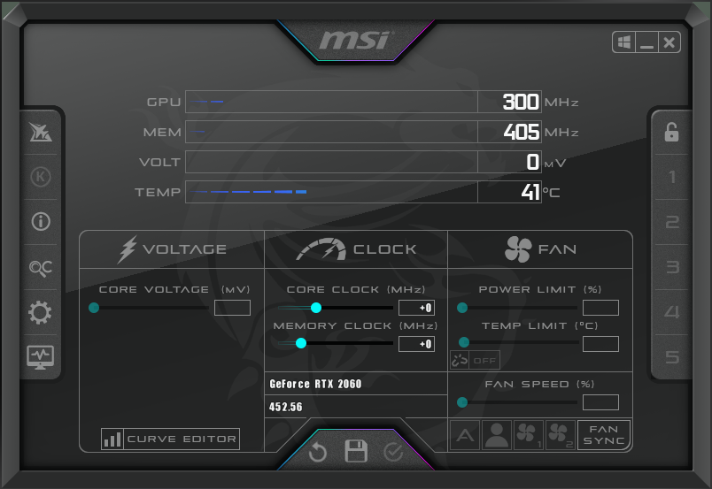The height and width of the screenshot is (489, 712).
Task: Toggle user-defined fan control icon
Action: (x=497, y=434)
